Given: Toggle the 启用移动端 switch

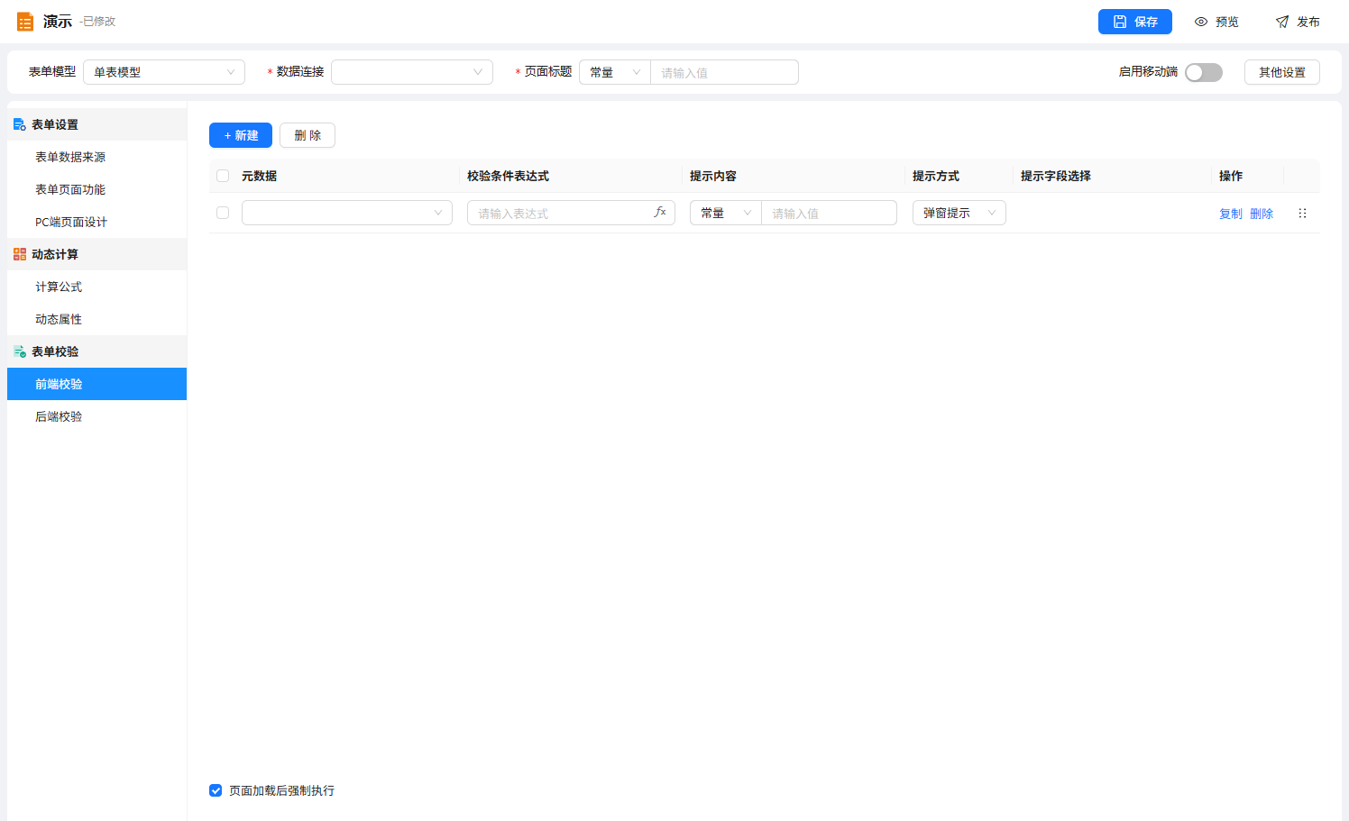Looking at the screenshot, I should 1204,72.
